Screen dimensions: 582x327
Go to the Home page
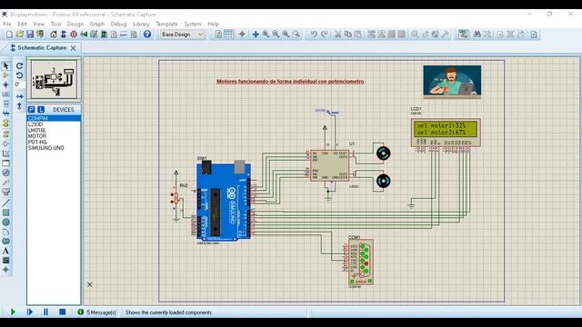pos(54,35)
